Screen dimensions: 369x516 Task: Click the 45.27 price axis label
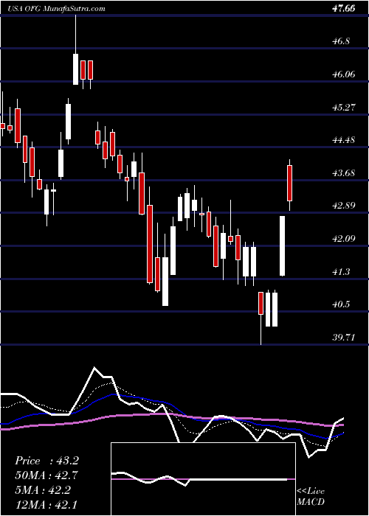click(343, 108)
